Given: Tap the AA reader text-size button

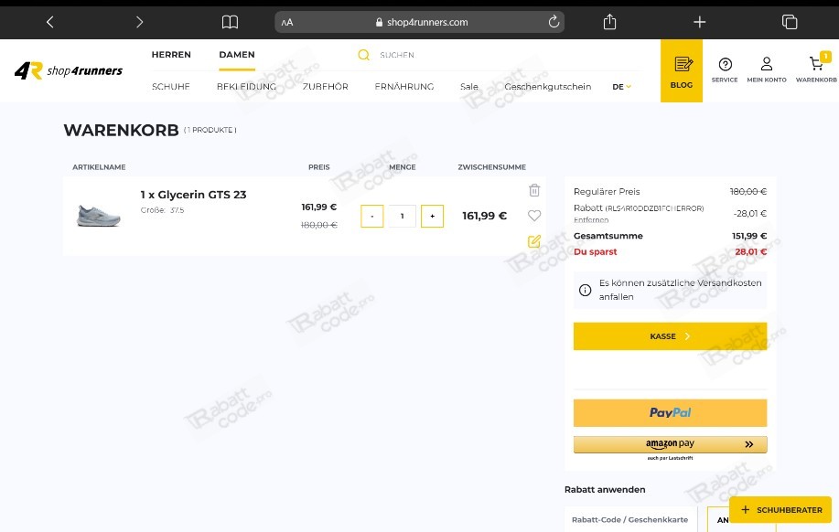Looking at the screenshot, I should pyautogui.click(x=287, y=23).
